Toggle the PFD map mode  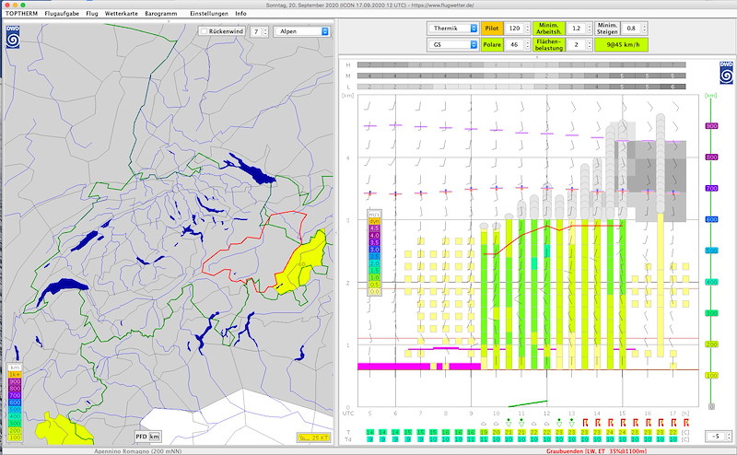(x=141, y=437)
